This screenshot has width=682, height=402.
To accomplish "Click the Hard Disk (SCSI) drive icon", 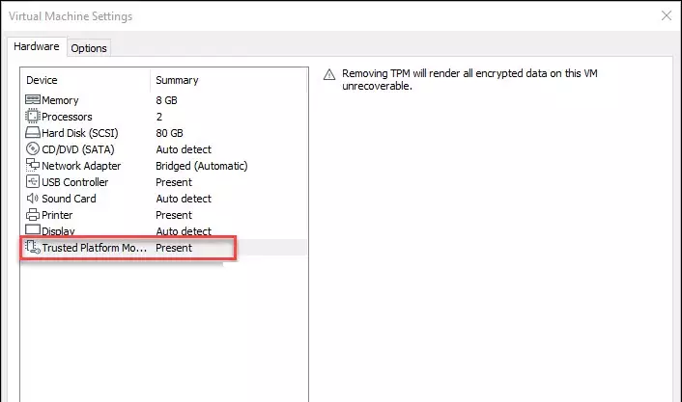I will (33, 132).
